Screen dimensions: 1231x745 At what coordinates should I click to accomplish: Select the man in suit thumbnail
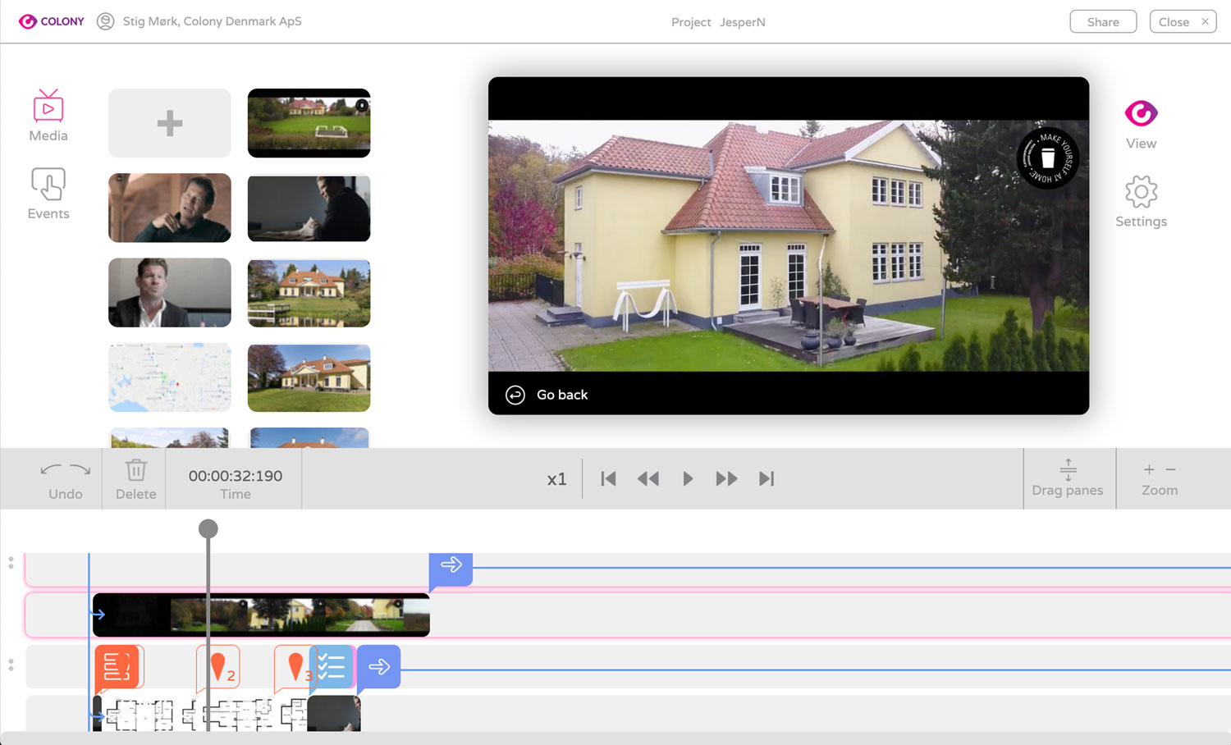170,293
